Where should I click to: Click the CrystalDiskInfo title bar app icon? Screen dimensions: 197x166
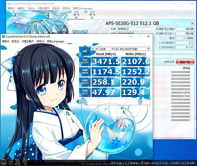tap(9, 4)
